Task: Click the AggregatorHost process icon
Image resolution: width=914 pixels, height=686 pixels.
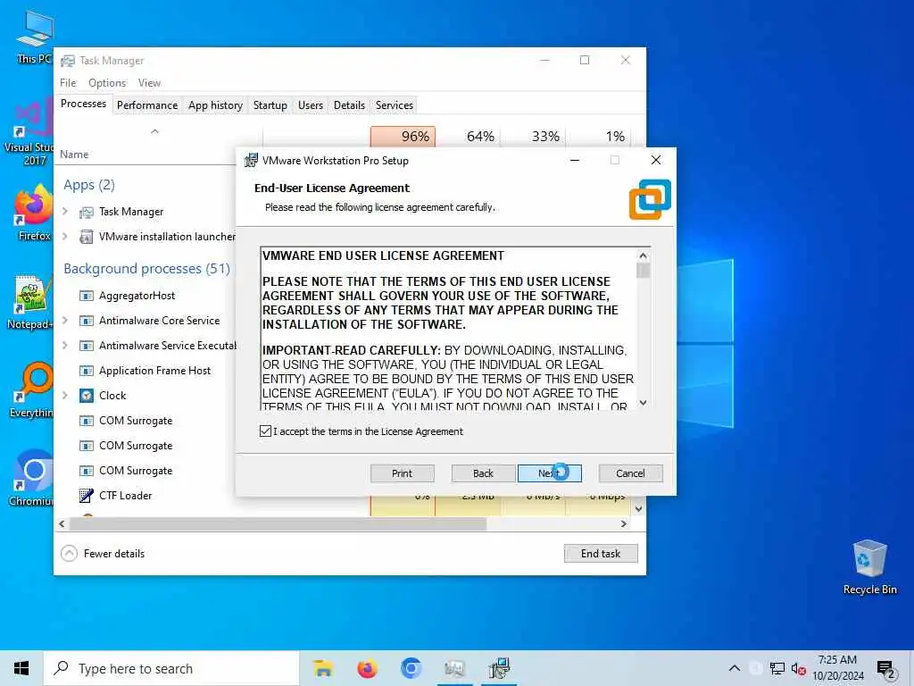Action: (87, 296)
